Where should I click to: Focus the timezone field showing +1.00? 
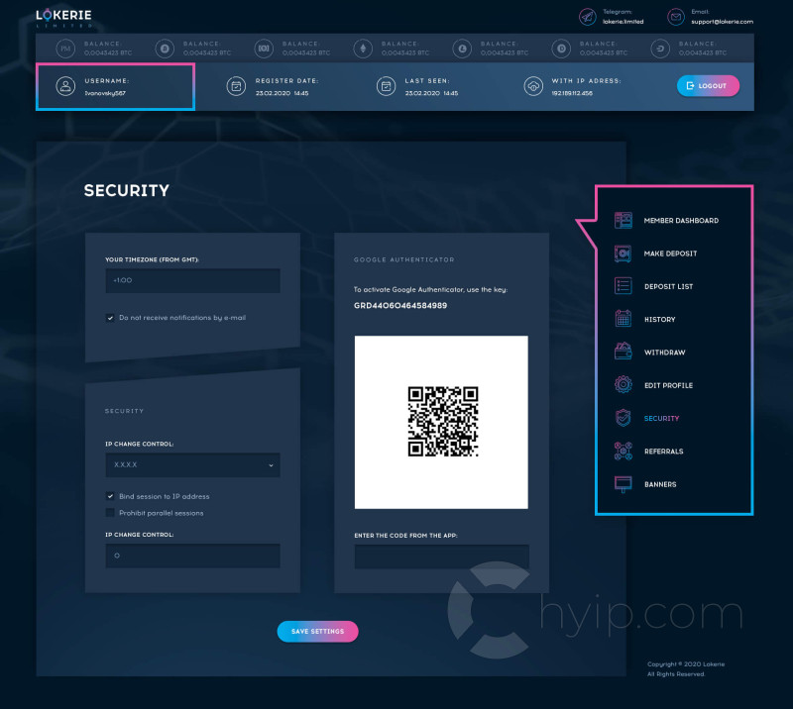(x=192, y=280)
